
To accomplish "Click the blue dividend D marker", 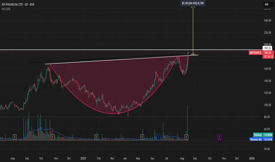I will click(158, 137).
